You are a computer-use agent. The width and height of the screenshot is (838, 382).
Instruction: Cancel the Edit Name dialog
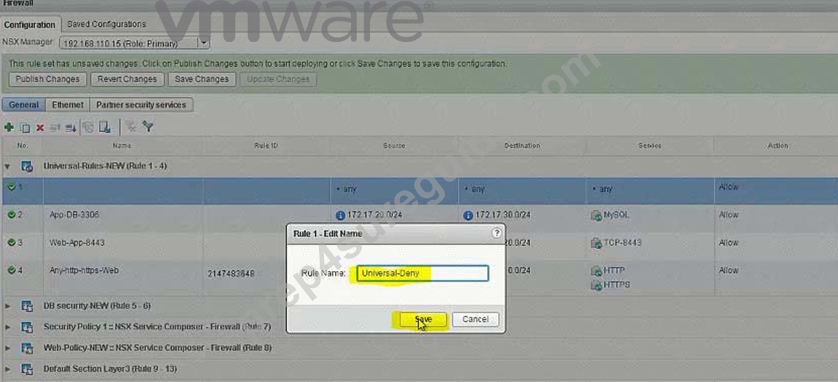[475, 319]
